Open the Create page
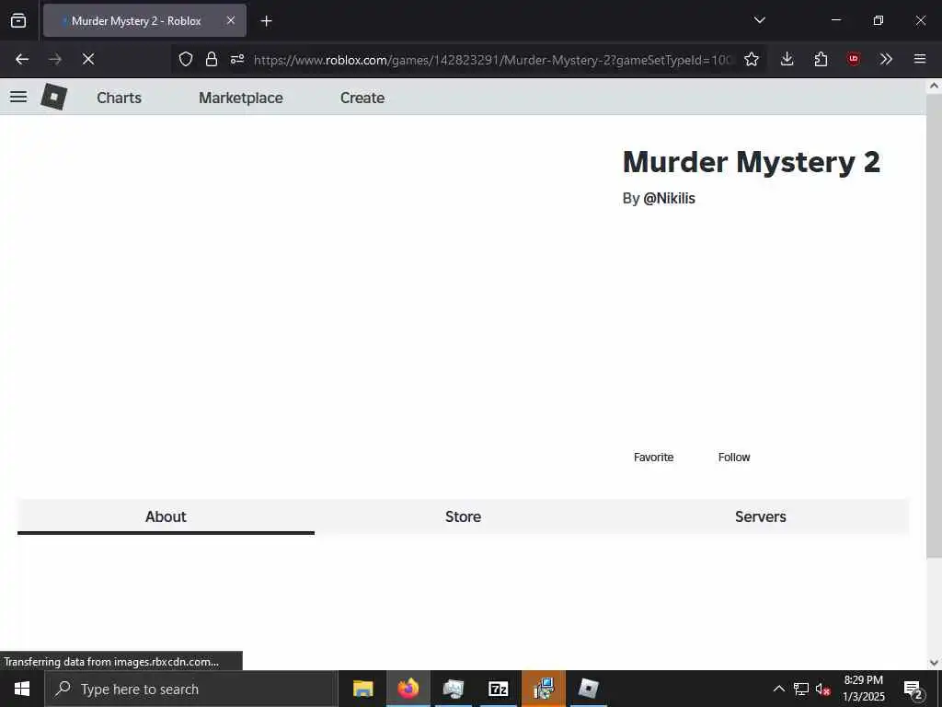 (x=362, y=98)
